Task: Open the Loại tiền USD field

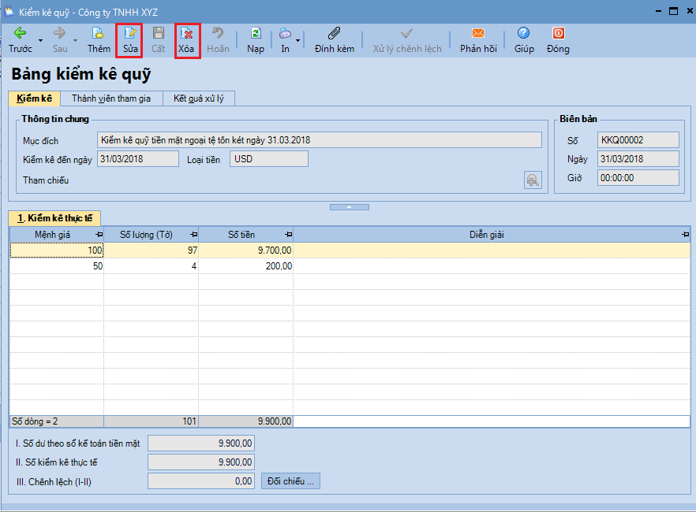Action: (268, 159)
